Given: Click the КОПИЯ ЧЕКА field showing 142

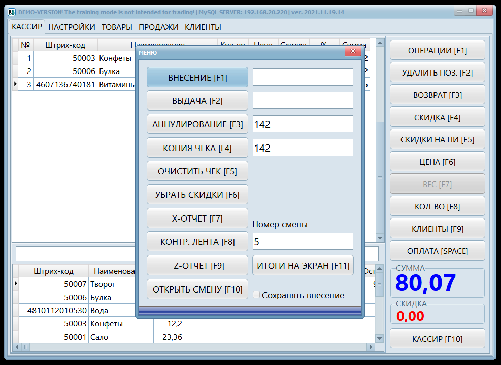Looking at the screenshot, I should point(303,148).
